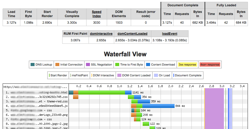The image size is (250, 129).
Task: Click the 208 ms waterfall bar
Action: (137, 115)
